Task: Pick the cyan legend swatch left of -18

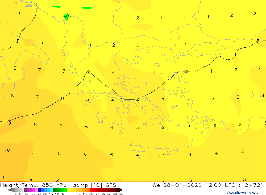Action: [51, 190]
